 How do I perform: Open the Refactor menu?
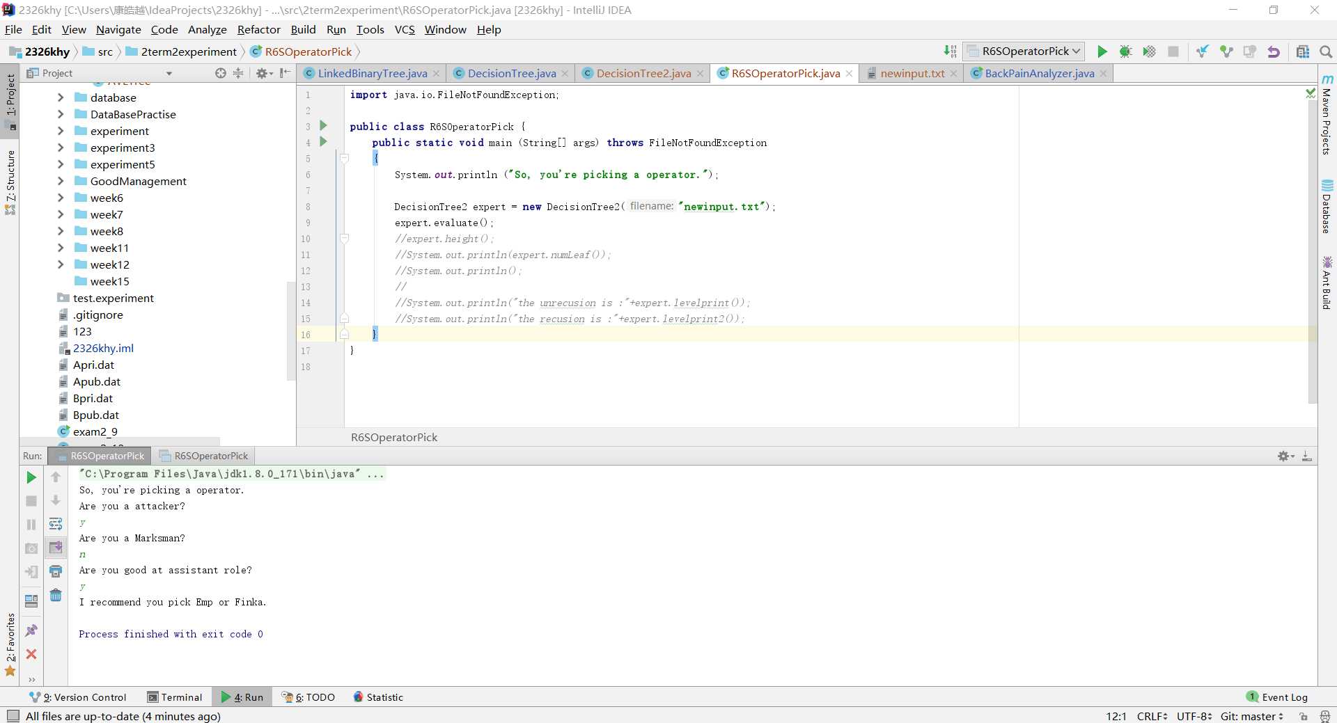point(258,29)
